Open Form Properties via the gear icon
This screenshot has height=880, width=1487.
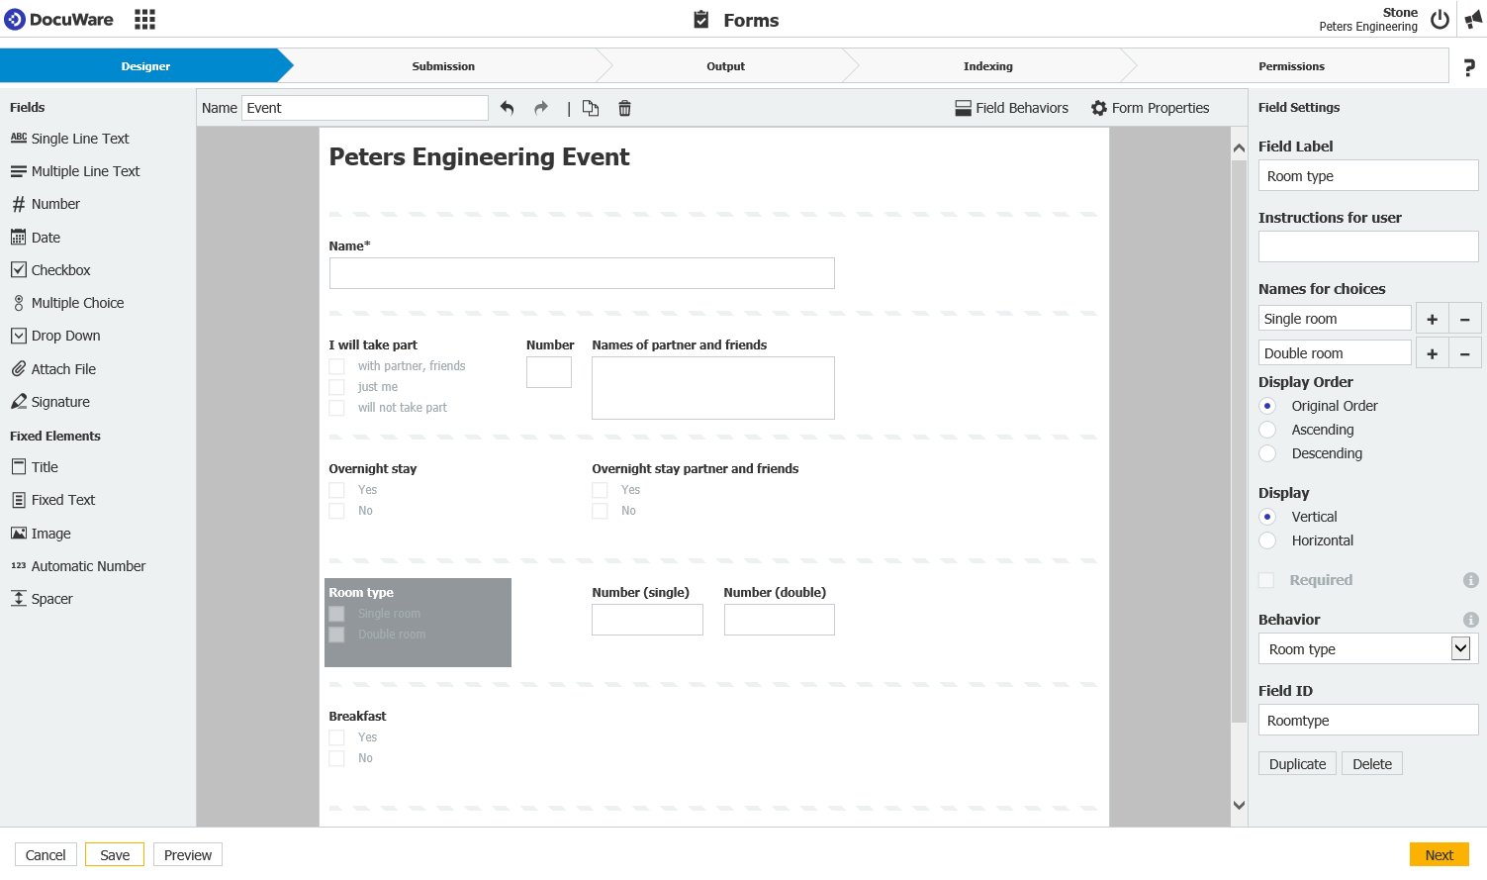(x=1150, y=108)
